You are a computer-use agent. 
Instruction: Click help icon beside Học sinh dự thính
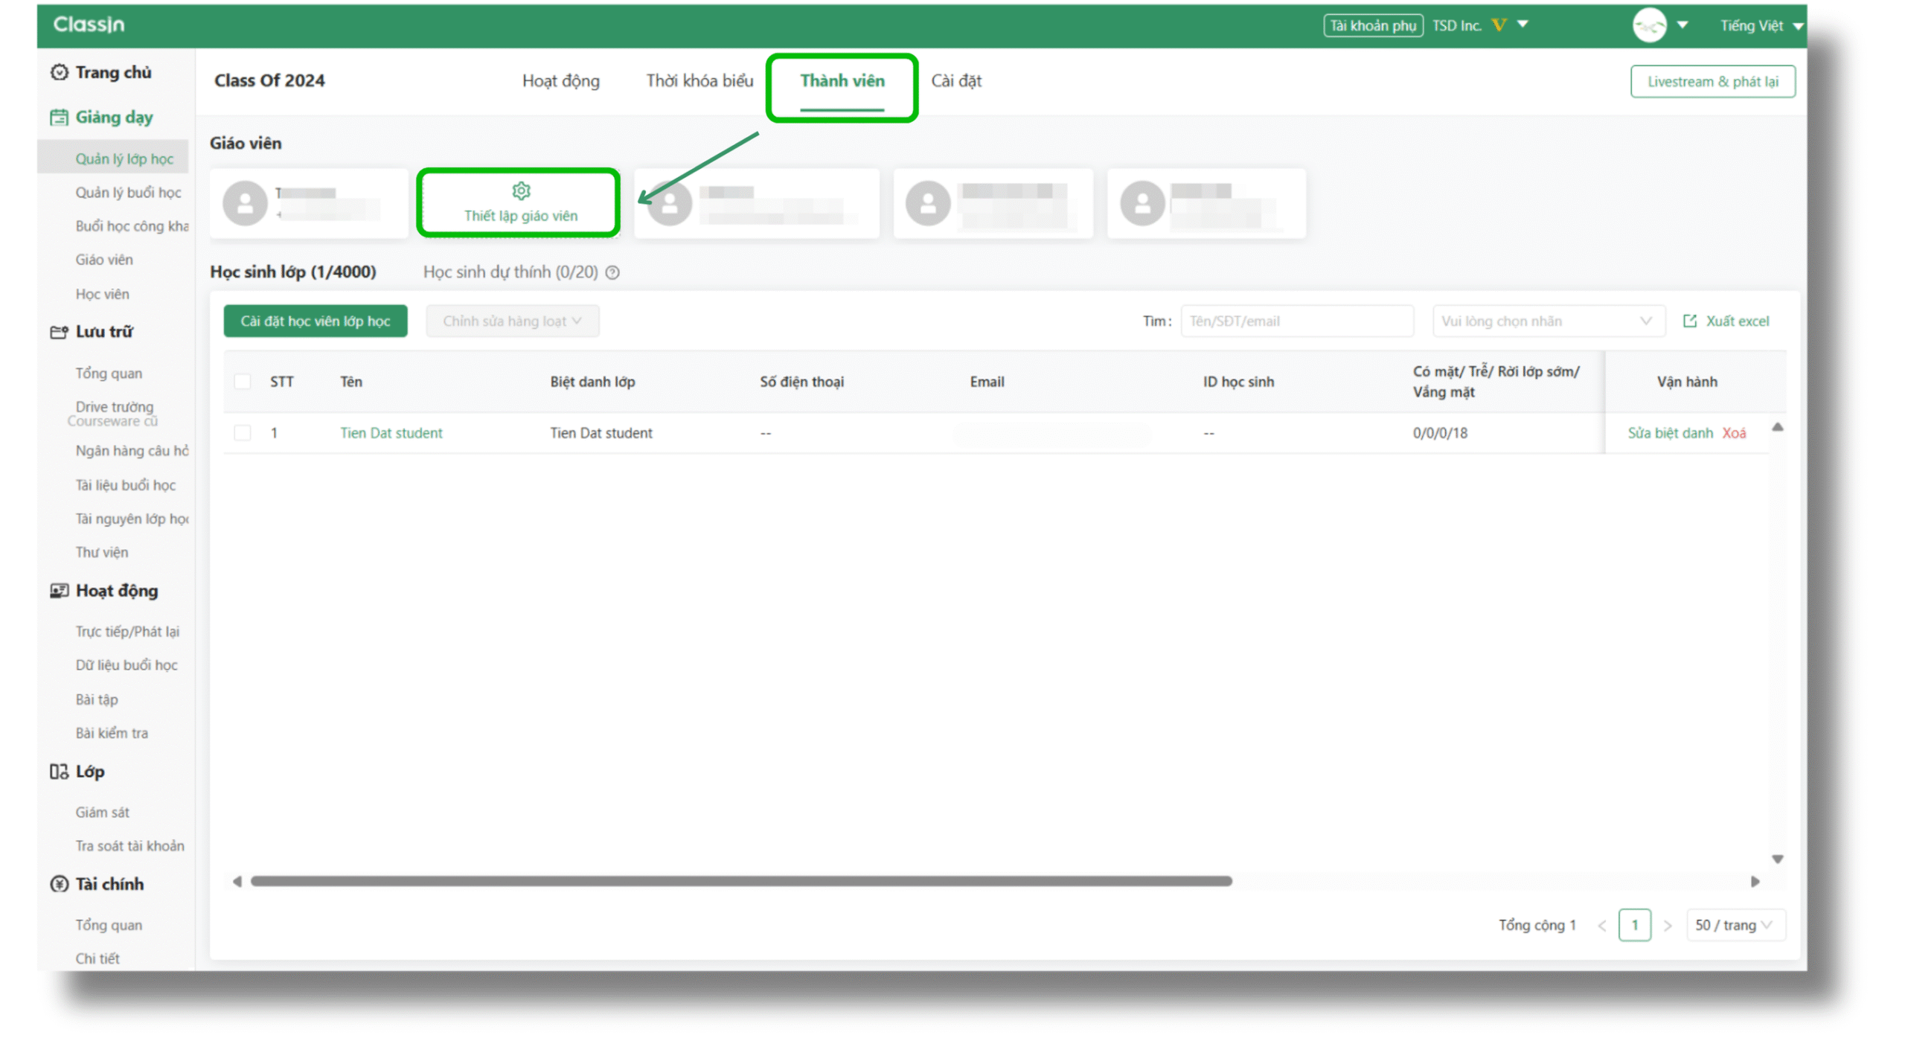(612, 272)
